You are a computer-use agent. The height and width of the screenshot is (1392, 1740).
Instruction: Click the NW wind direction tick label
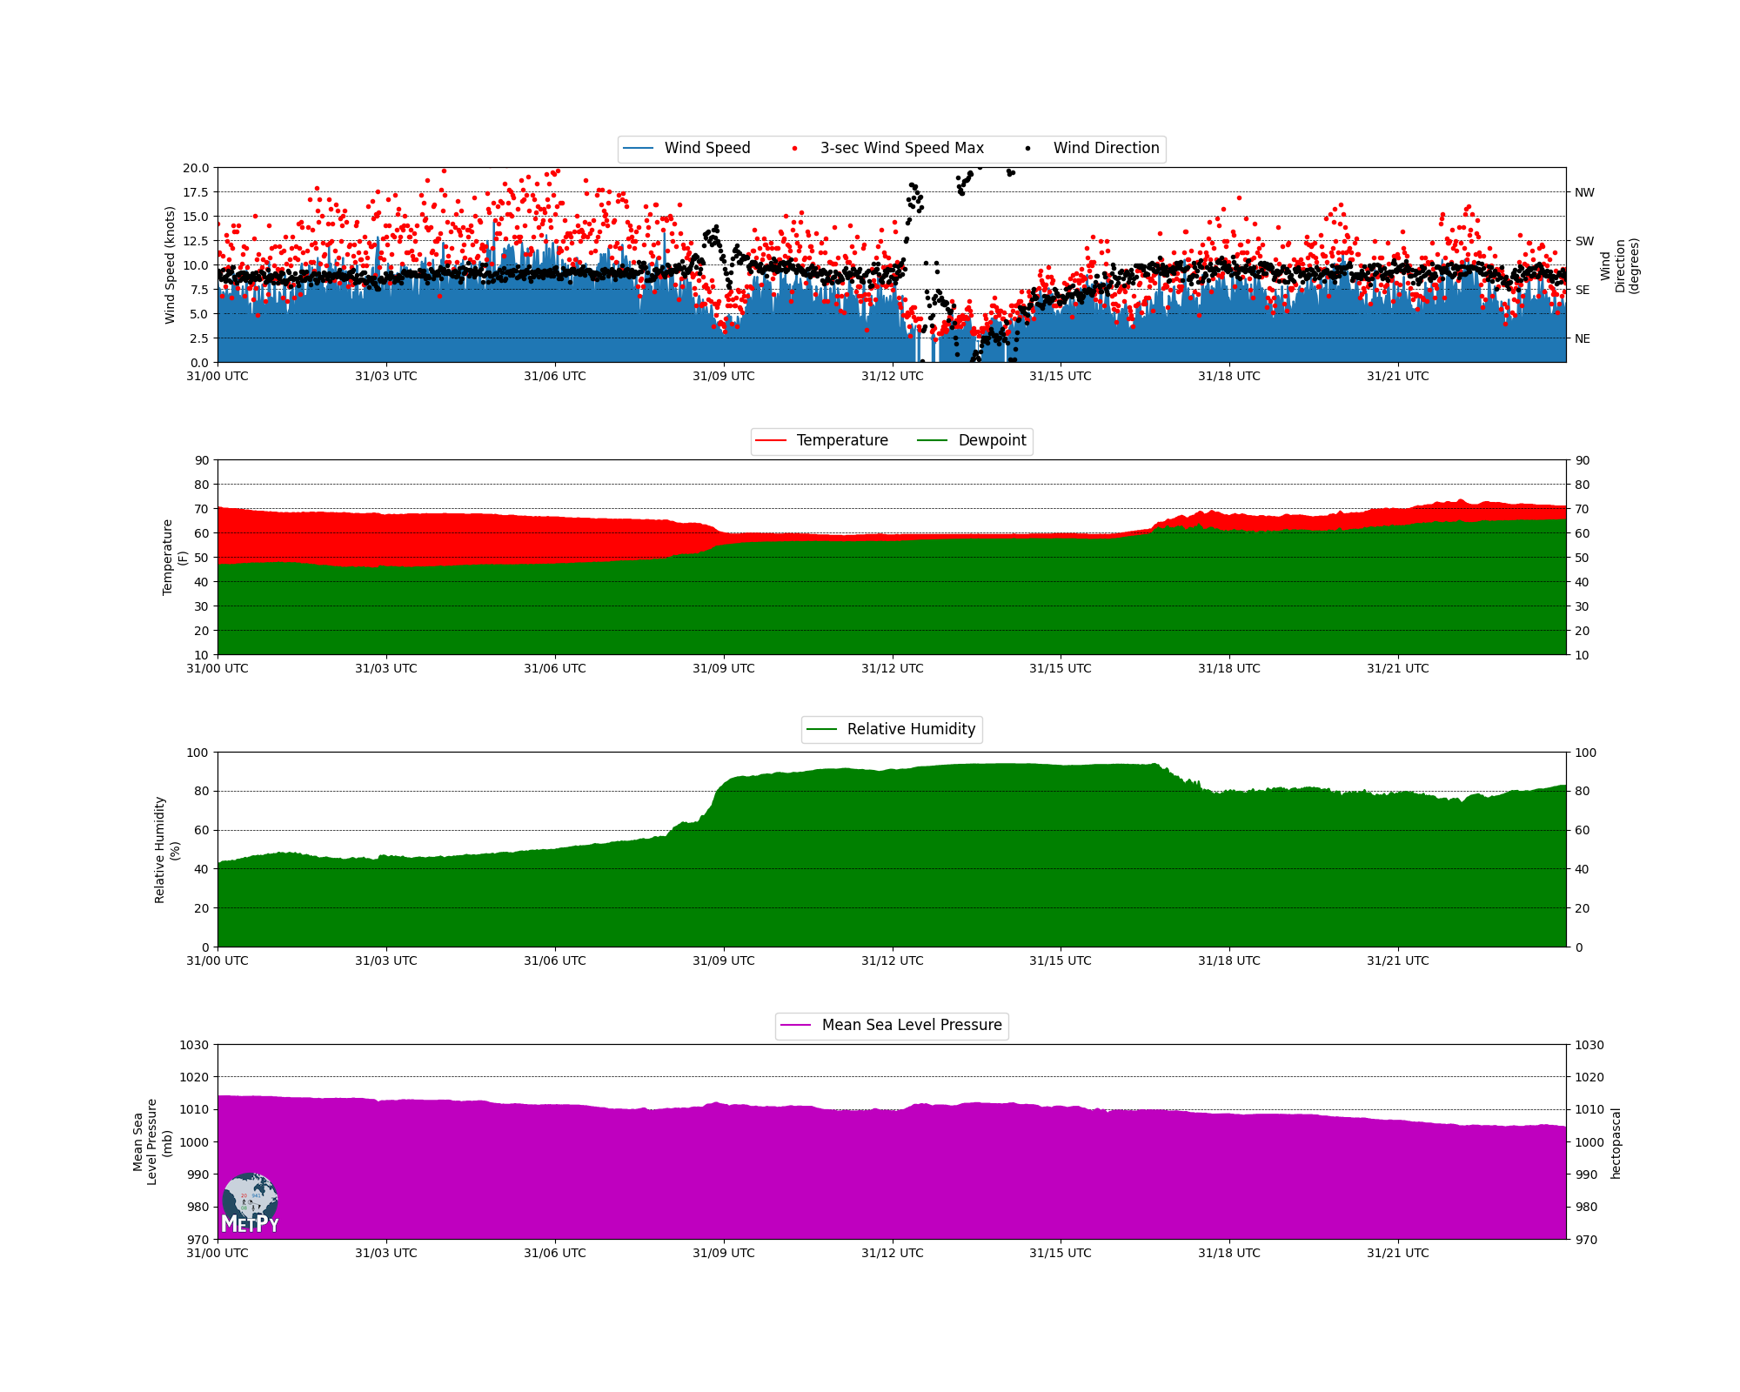(1584, 193)
